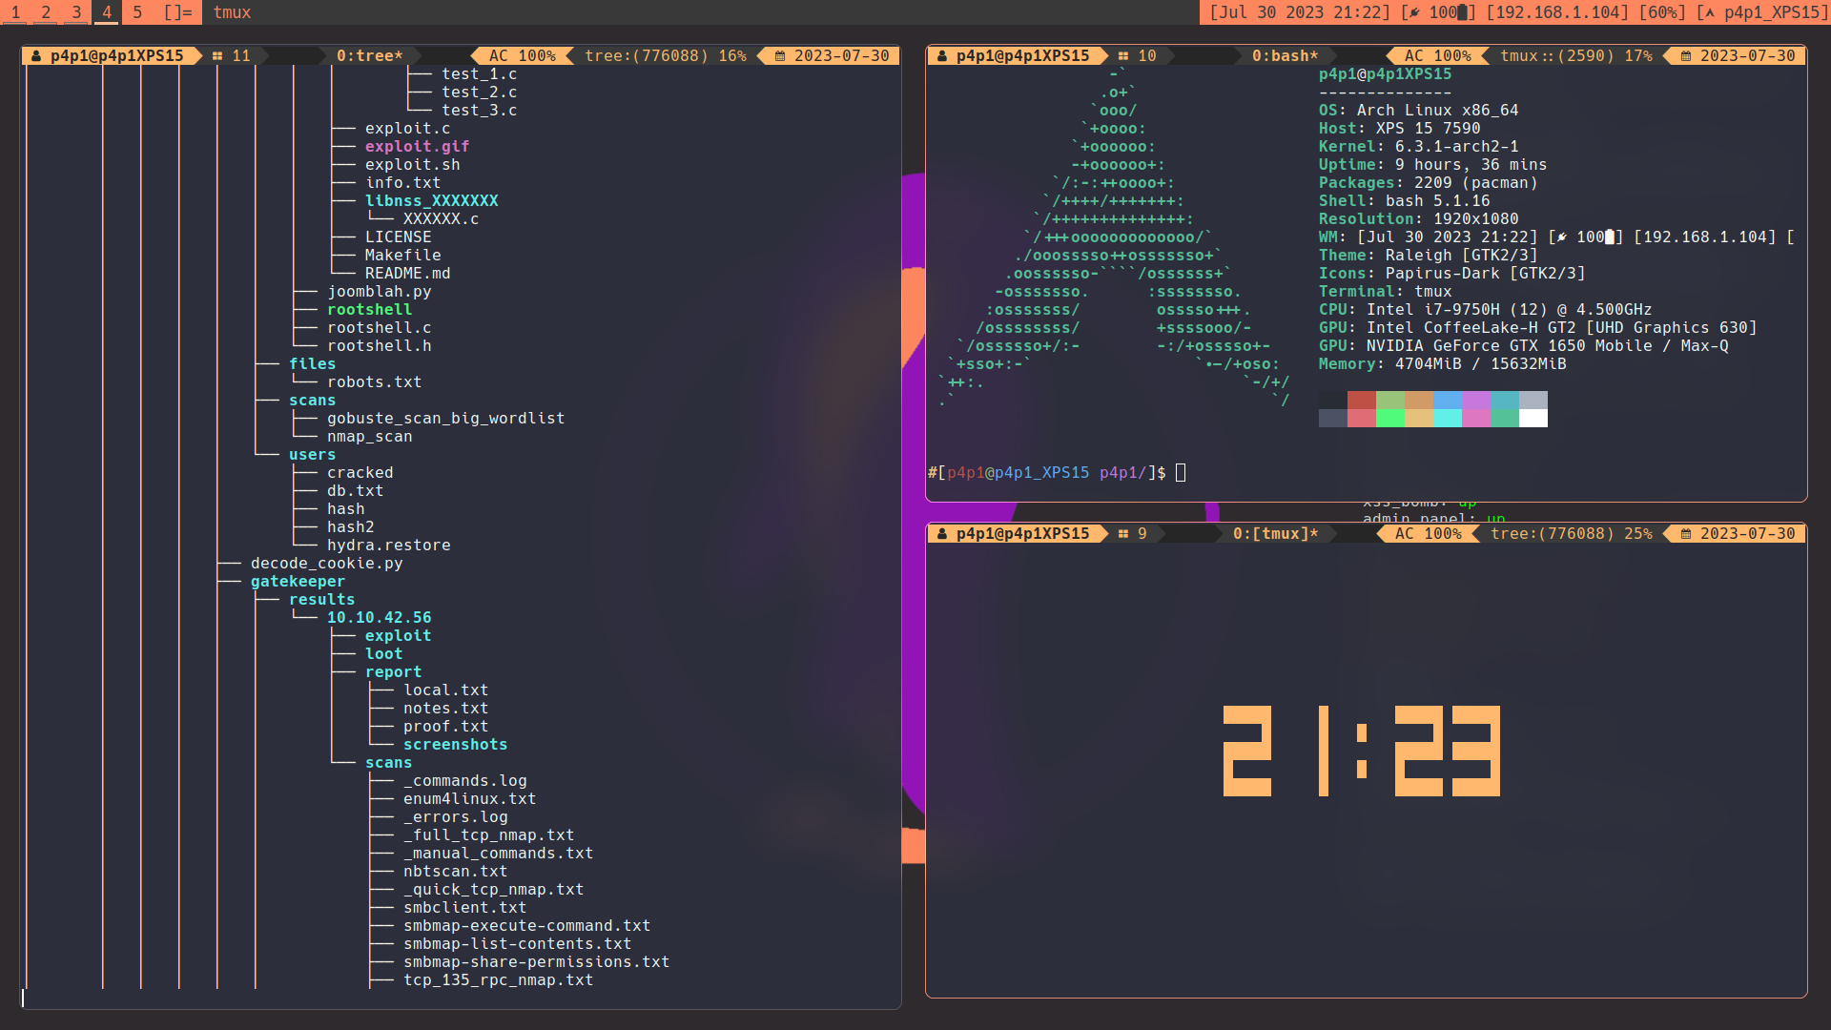Image resolution: width=1831 pixels, height=1030 pixels.
Task: Click the pane-count icon showing 10 on bash pane
Action: point(1125,55)
